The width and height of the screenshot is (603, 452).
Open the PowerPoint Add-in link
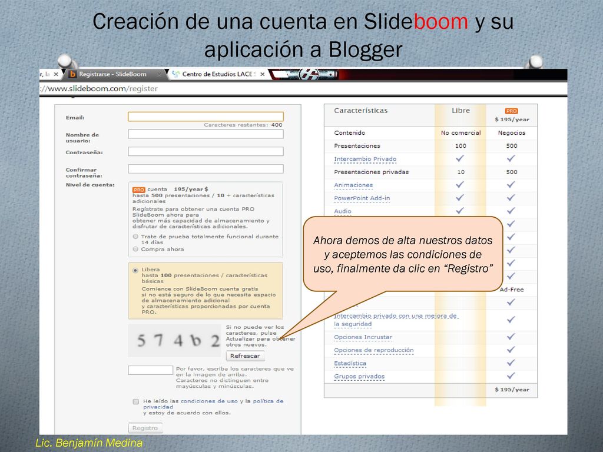[362, 198]
